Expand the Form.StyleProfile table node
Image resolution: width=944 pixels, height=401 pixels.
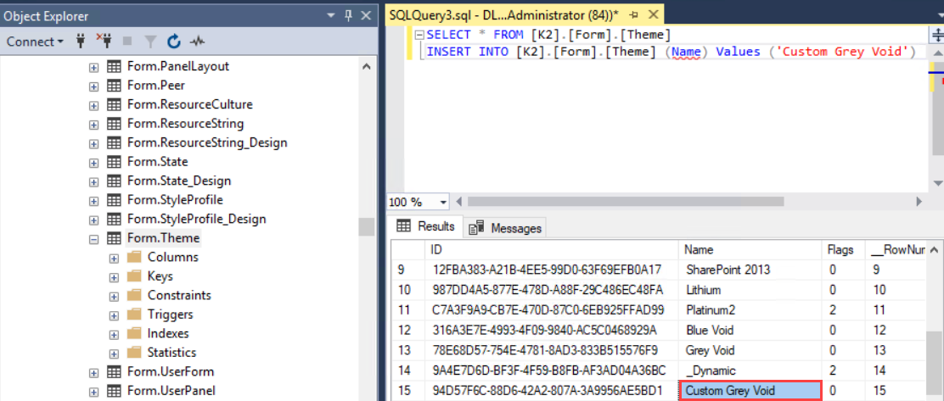(93, 201)
